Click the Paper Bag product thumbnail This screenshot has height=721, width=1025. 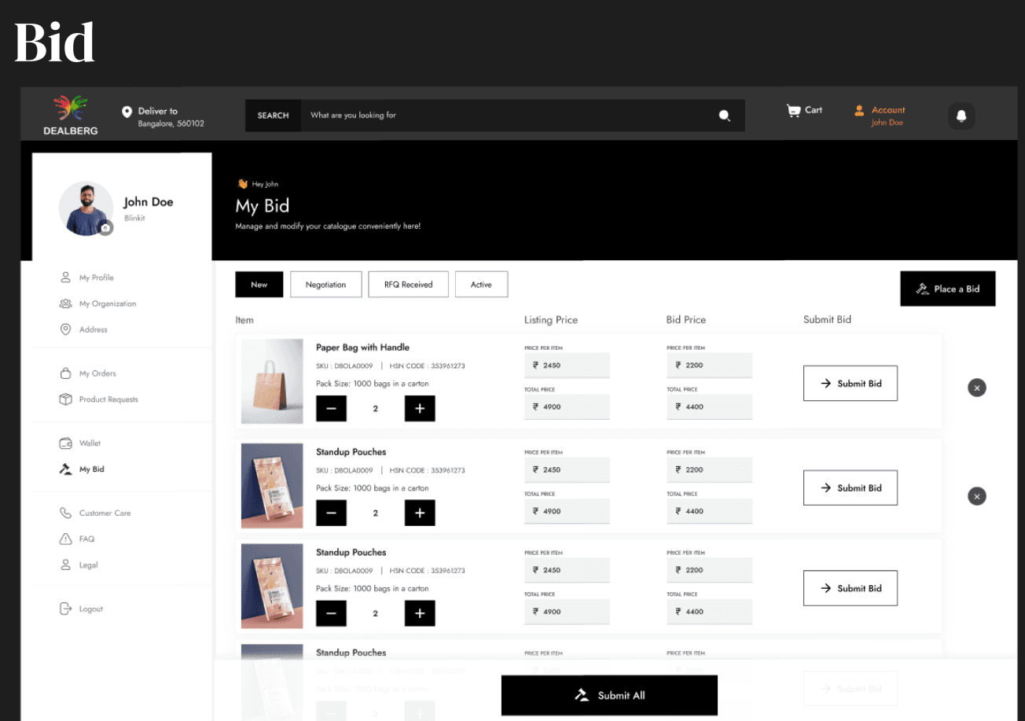coord(272,381)
